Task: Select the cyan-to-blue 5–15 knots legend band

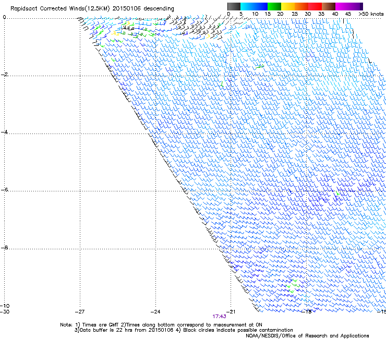Action: [254, 6]
